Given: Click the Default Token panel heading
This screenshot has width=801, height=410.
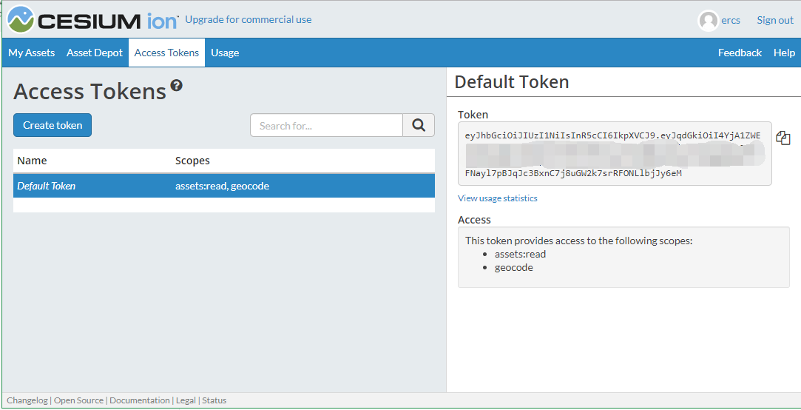Looking at the screenshot, I should point(511,82).
